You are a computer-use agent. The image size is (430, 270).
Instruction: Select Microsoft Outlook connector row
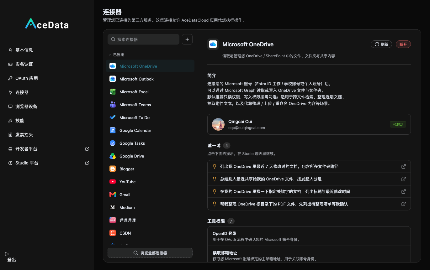coord(150,79)
